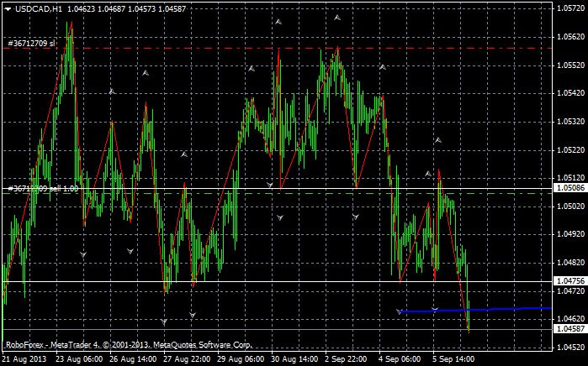Click the 1.05220 price scale label
This screenshot has width=588, height=366.
click(570, 150)
